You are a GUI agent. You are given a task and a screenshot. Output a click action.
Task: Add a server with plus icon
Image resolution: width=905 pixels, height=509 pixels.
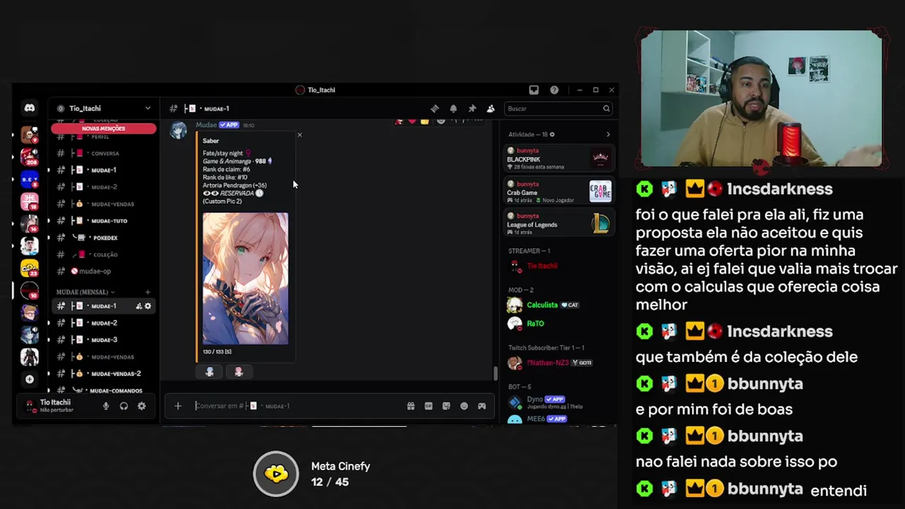coord(29,380)
